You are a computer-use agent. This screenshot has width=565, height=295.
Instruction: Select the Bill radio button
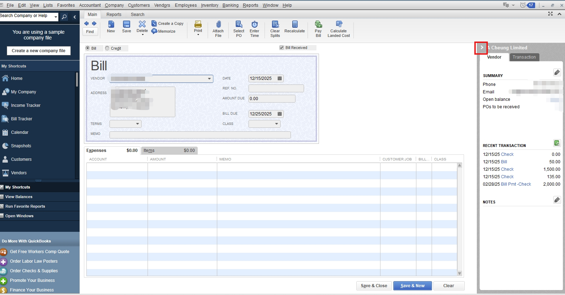(87, 48)
